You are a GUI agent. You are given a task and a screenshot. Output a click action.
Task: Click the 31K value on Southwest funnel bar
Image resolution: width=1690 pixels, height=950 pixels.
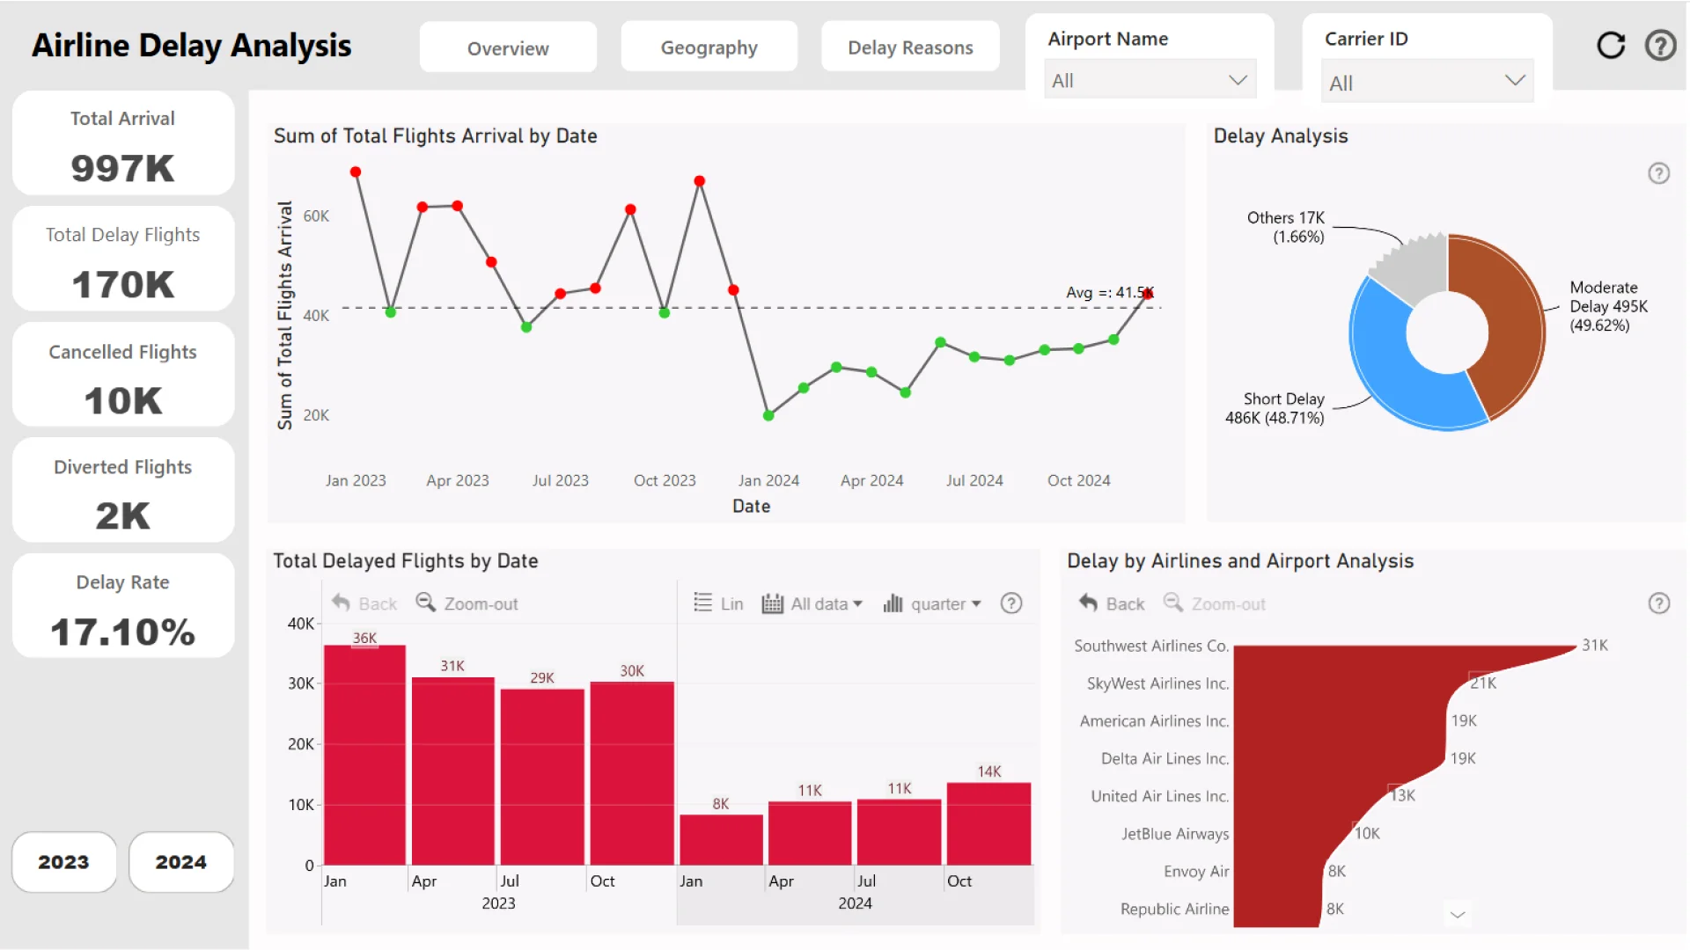click(1594, 645)
